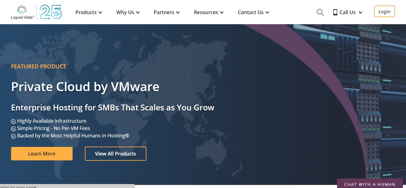
Task: Click the Private Cloud by VMware heading
Action: [x=85, y=87]
